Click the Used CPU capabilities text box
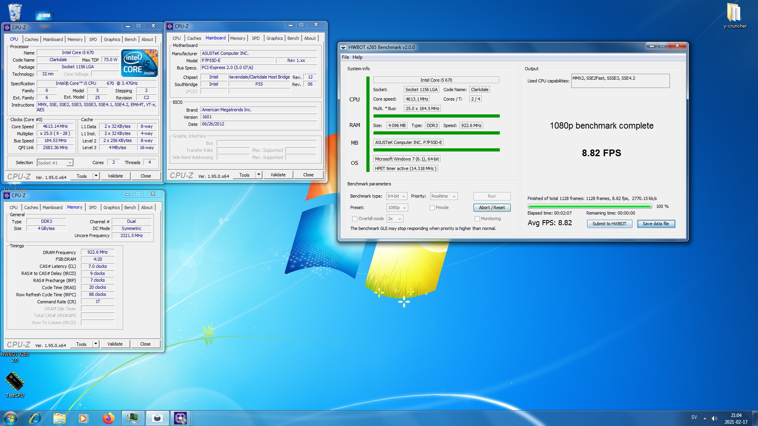 [620, 81]
